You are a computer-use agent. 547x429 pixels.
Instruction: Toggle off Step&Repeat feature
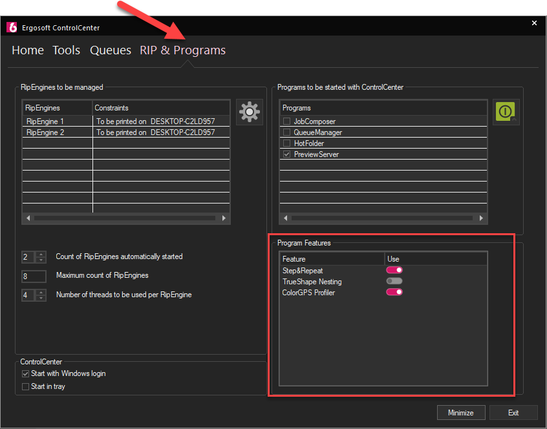[394, 270]
